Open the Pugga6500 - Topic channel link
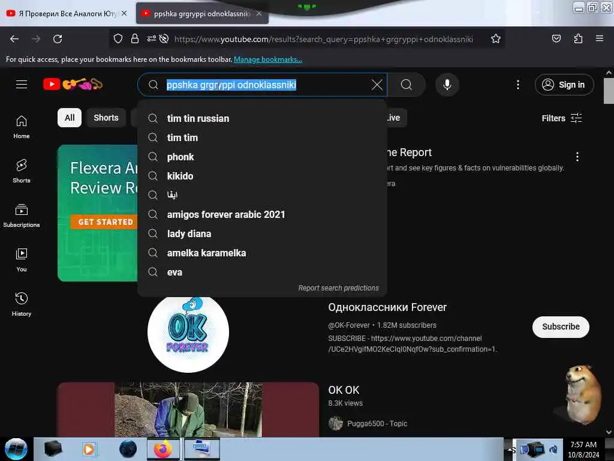 coord(377,423)
